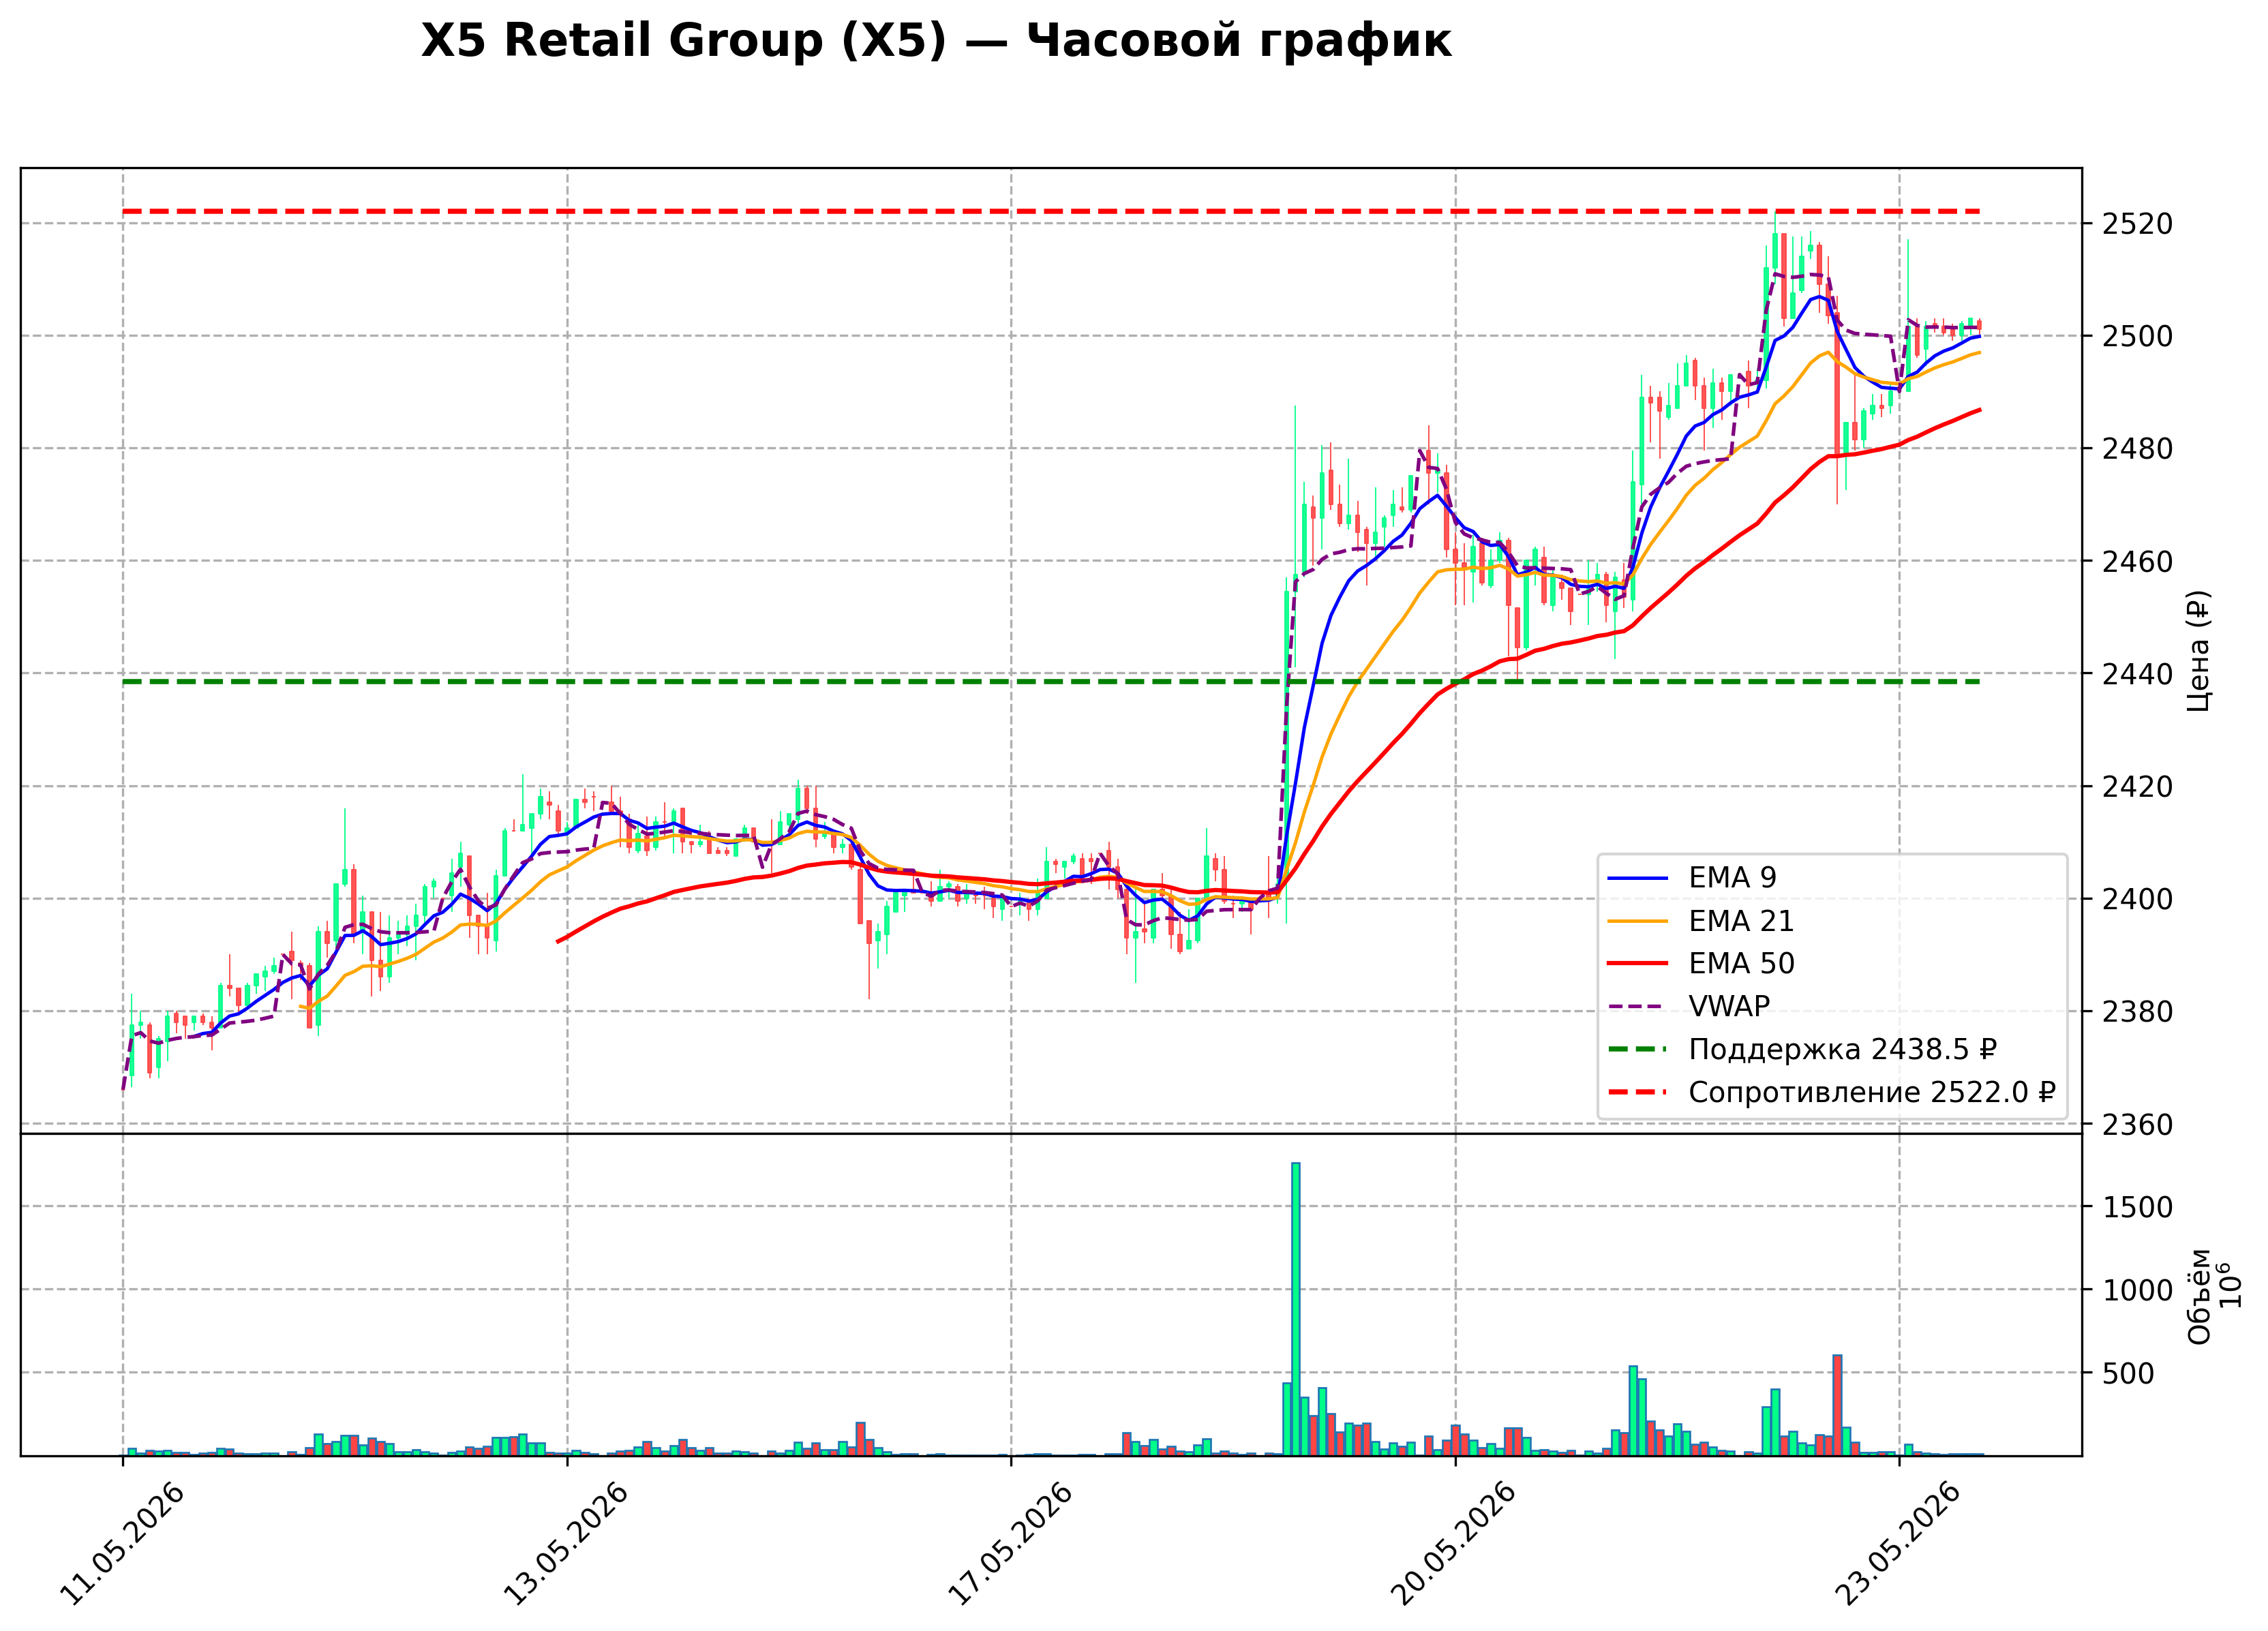Click the price axis value '2520'

2138,224
